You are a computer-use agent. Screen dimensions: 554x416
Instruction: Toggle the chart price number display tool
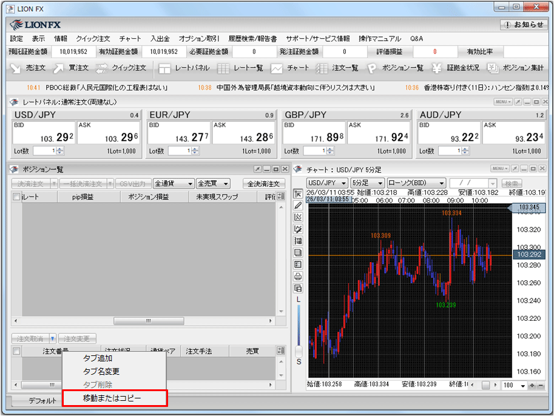(x=298, y=241)
